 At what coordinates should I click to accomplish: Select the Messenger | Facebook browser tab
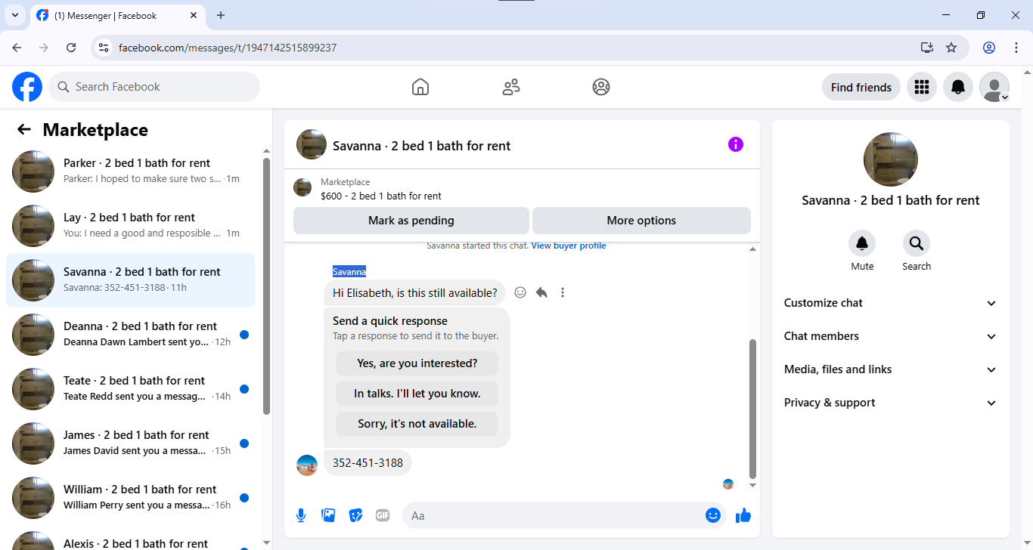pyautogui.click(x=117, y=15)
